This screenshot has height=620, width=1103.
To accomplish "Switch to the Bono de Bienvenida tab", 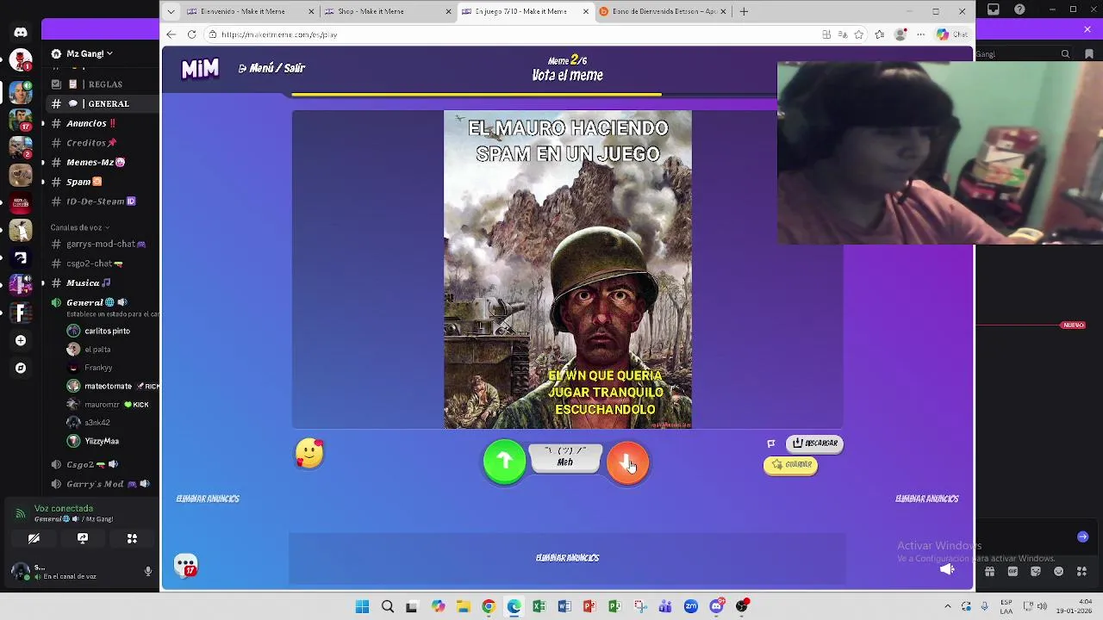I will (x=663, y=11).
